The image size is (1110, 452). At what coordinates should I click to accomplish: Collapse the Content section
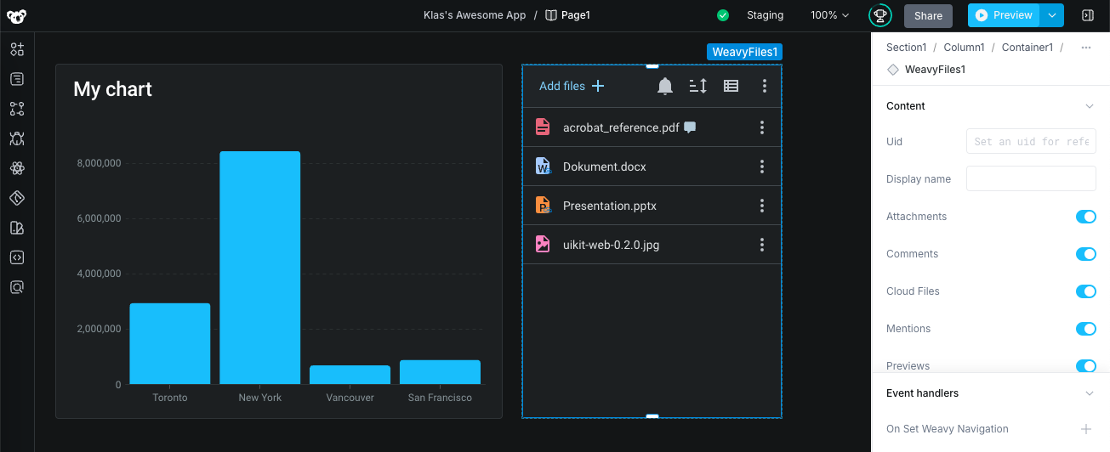[x=1090, y=106]
